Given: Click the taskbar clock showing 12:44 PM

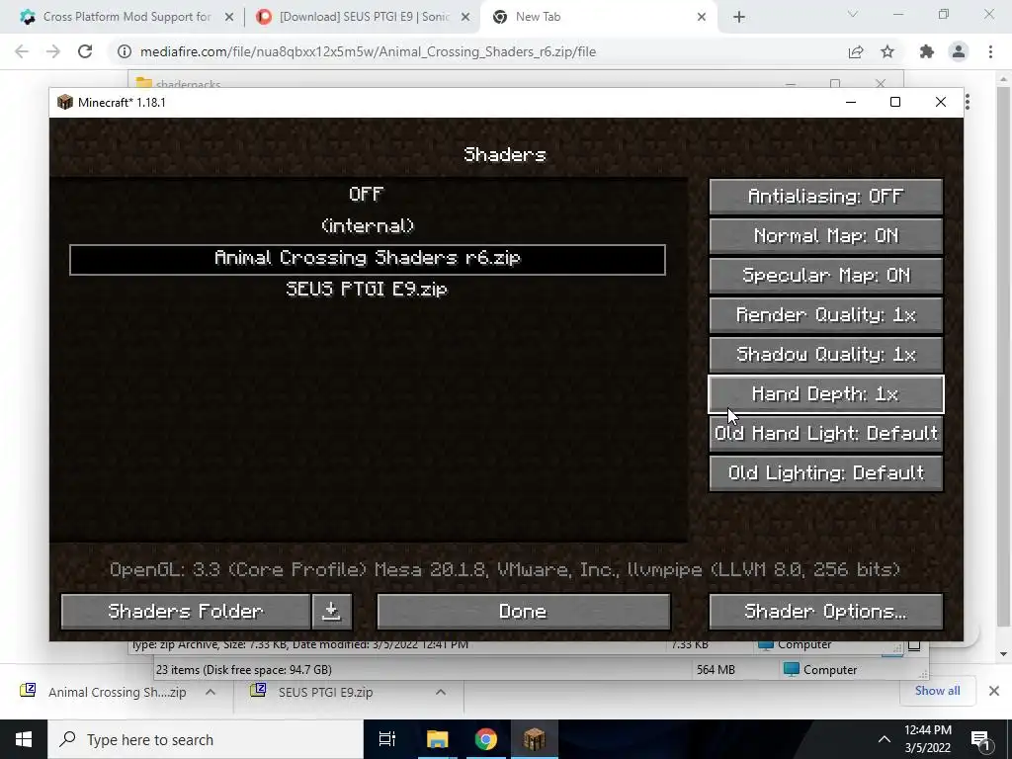Looking at the screenshot, I should [927, 739].
